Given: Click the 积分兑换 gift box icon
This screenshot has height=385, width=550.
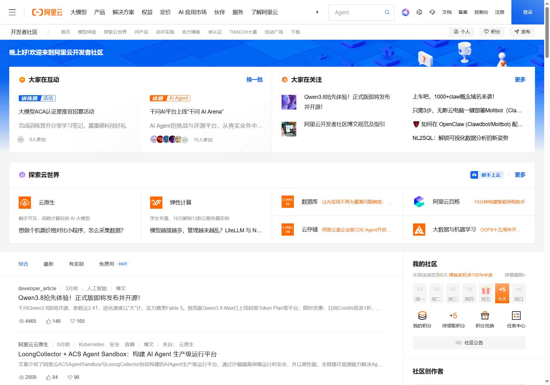Looking at the screenshot, I should [x=485, y=316].
